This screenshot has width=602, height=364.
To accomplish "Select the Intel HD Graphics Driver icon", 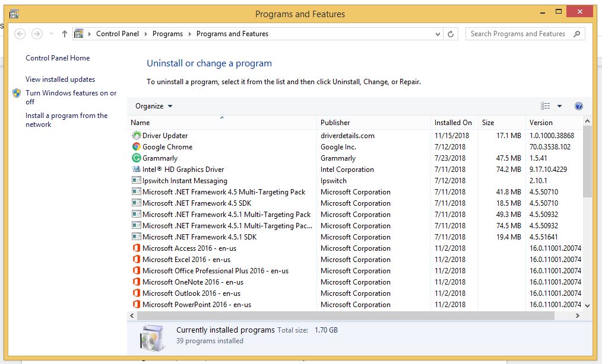I will pyautogui.click(x=137, y=170).
